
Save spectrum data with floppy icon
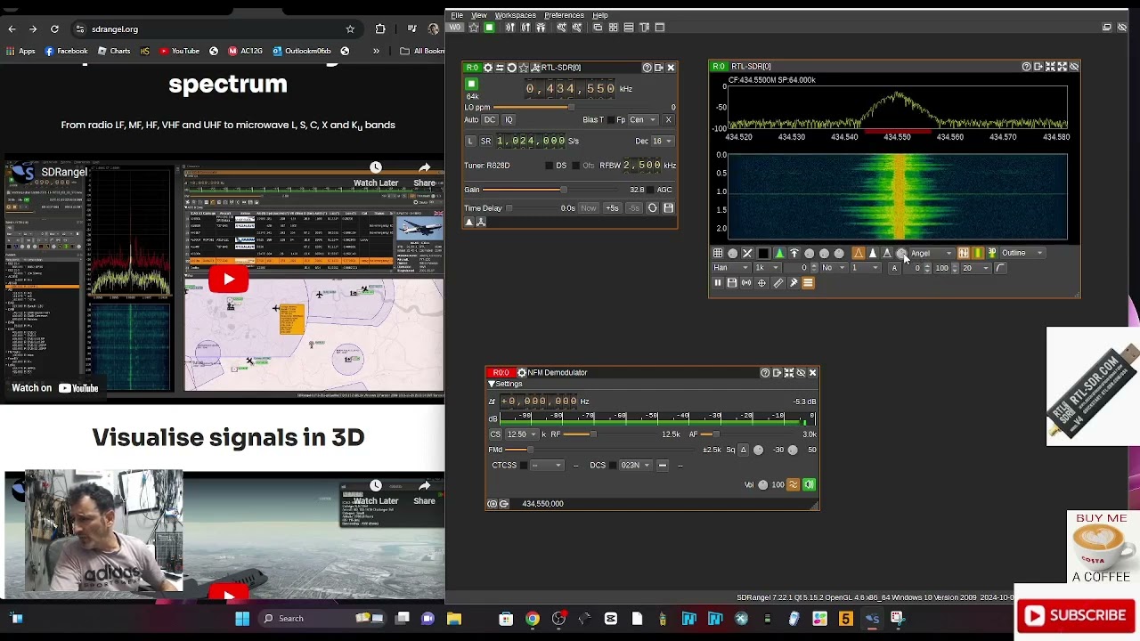[732, 283]
